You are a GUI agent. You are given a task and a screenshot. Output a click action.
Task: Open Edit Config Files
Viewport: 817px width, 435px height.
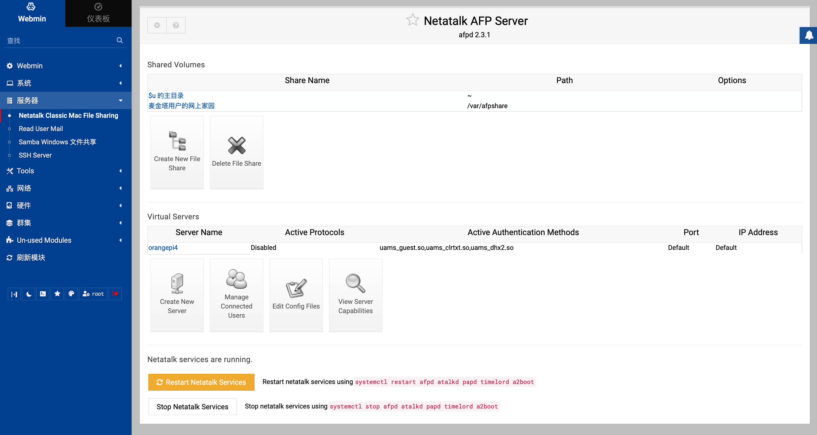click(x=296, y=295)
